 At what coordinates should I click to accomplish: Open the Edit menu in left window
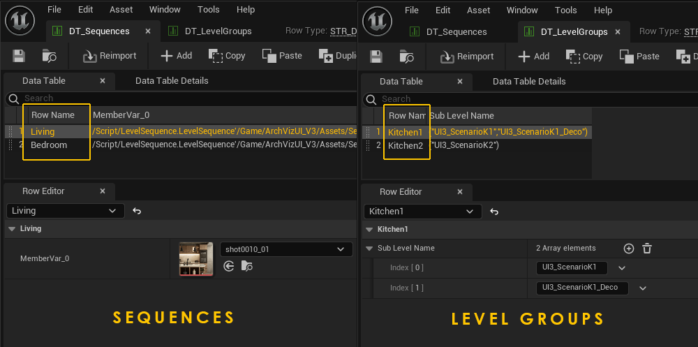[x=85, y=9]
